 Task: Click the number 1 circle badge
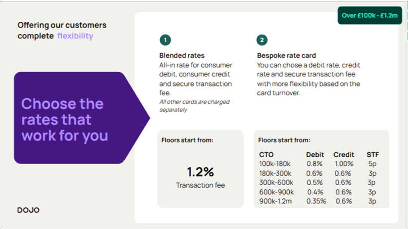click(165, 40)
